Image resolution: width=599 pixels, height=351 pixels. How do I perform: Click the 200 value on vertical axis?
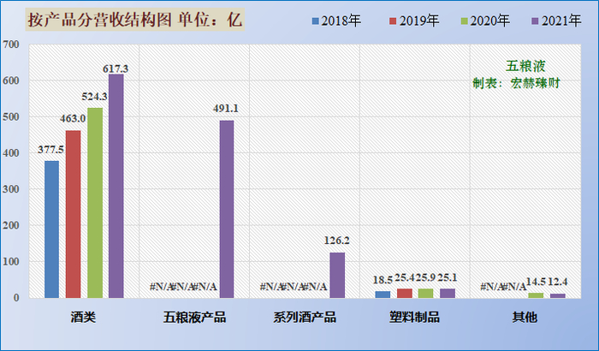10,226
